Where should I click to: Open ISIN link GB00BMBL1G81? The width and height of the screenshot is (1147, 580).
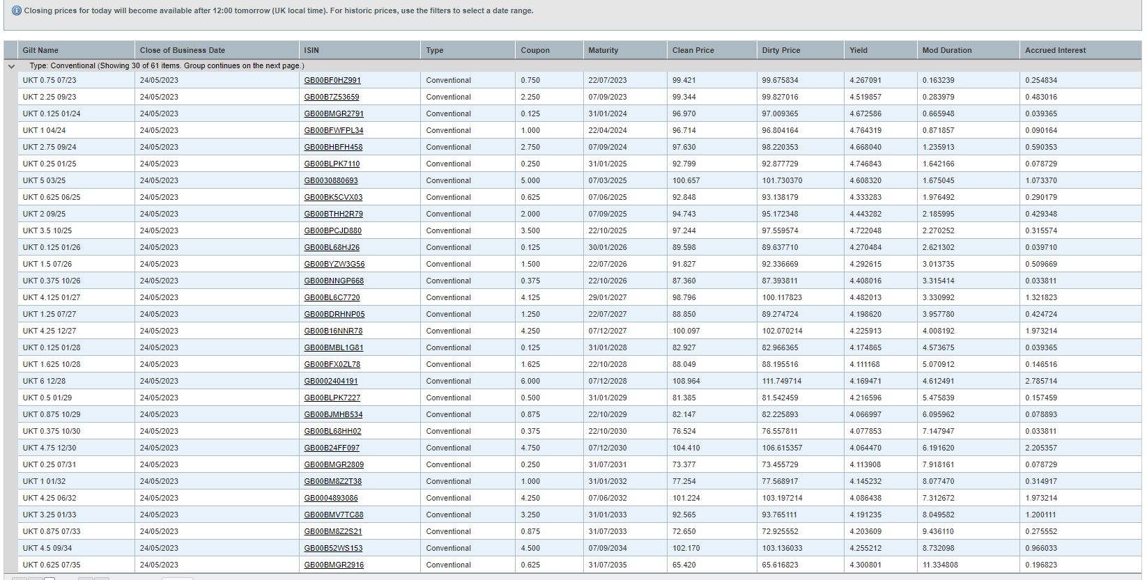(x=334, y=347)
